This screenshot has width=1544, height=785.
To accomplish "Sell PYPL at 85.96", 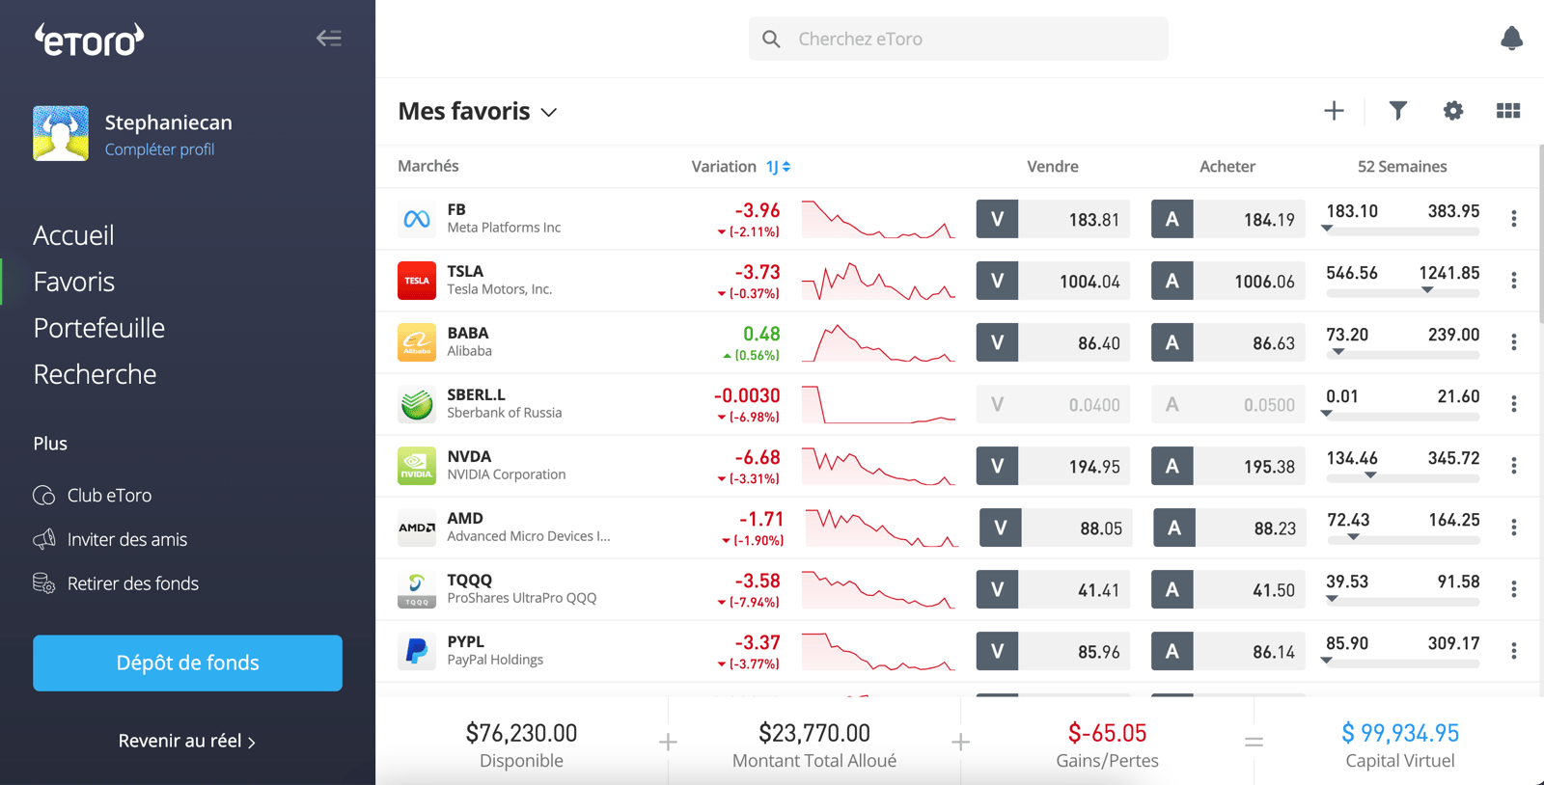I will (1053, 651).
